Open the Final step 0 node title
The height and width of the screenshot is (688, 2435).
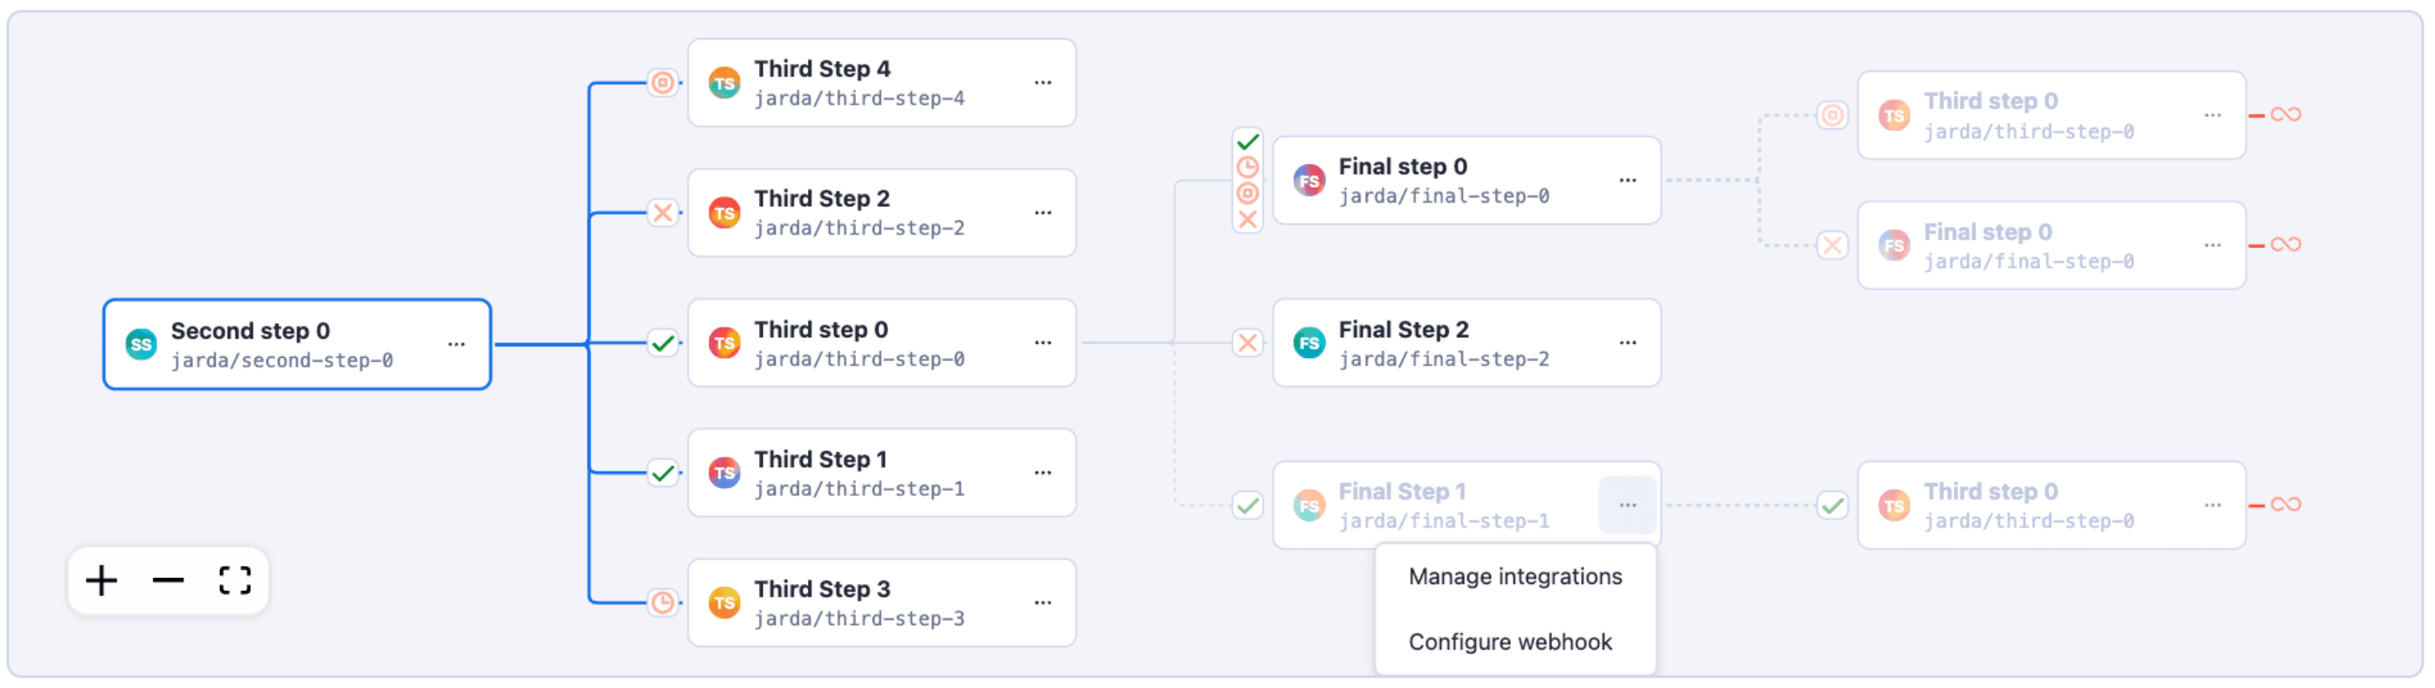tap(1402, 167)
